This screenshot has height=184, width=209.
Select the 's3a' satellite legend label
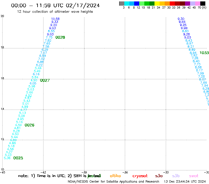click(x=159, y=176)
